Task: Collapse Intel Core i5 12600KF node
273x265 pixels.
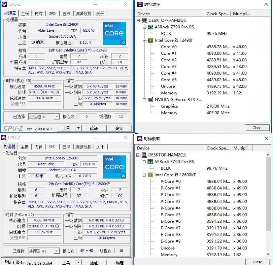Action: point(144,175)
